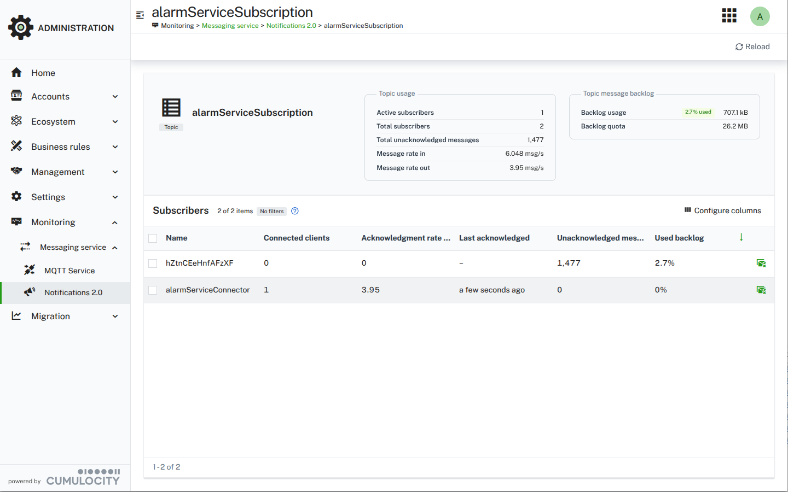The image size is (788, 492).
Task: Click the Reload button
Action: point(752,46)
